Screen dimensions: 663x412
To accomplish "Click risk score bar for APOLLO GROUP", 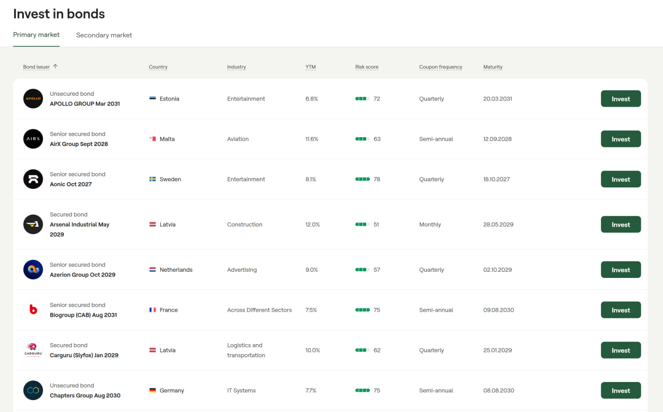I will click(x=362, y=99).
